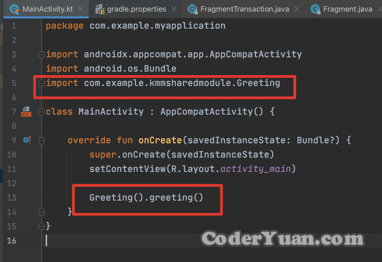Click com.example.myapplication package name

tap(157, 26)
